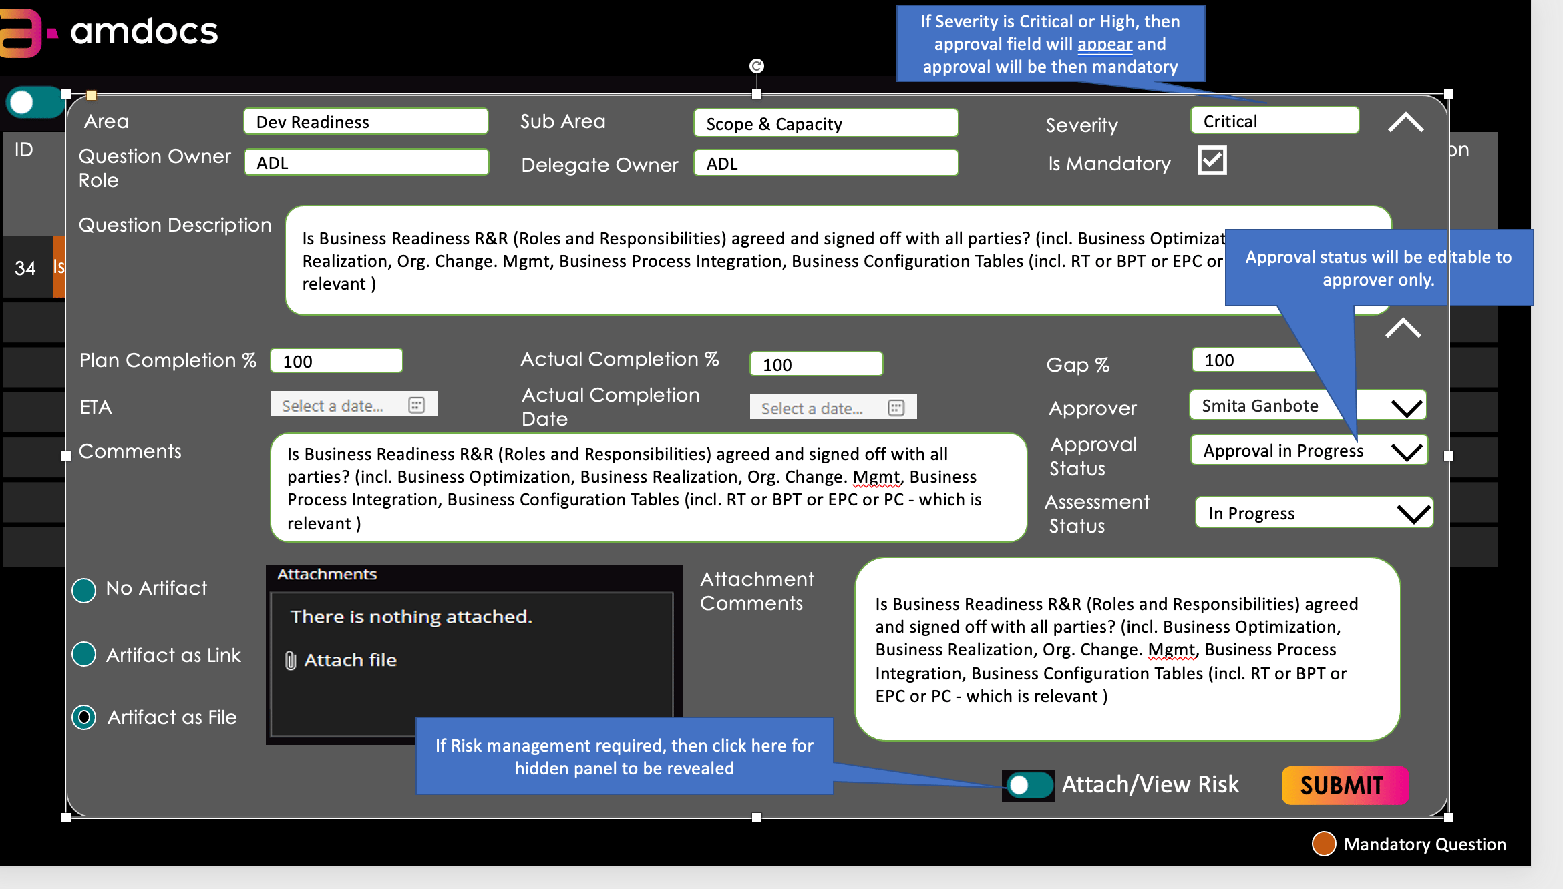
Task: Click the Plan Completion % input field
Action: (x=336, y=361)
